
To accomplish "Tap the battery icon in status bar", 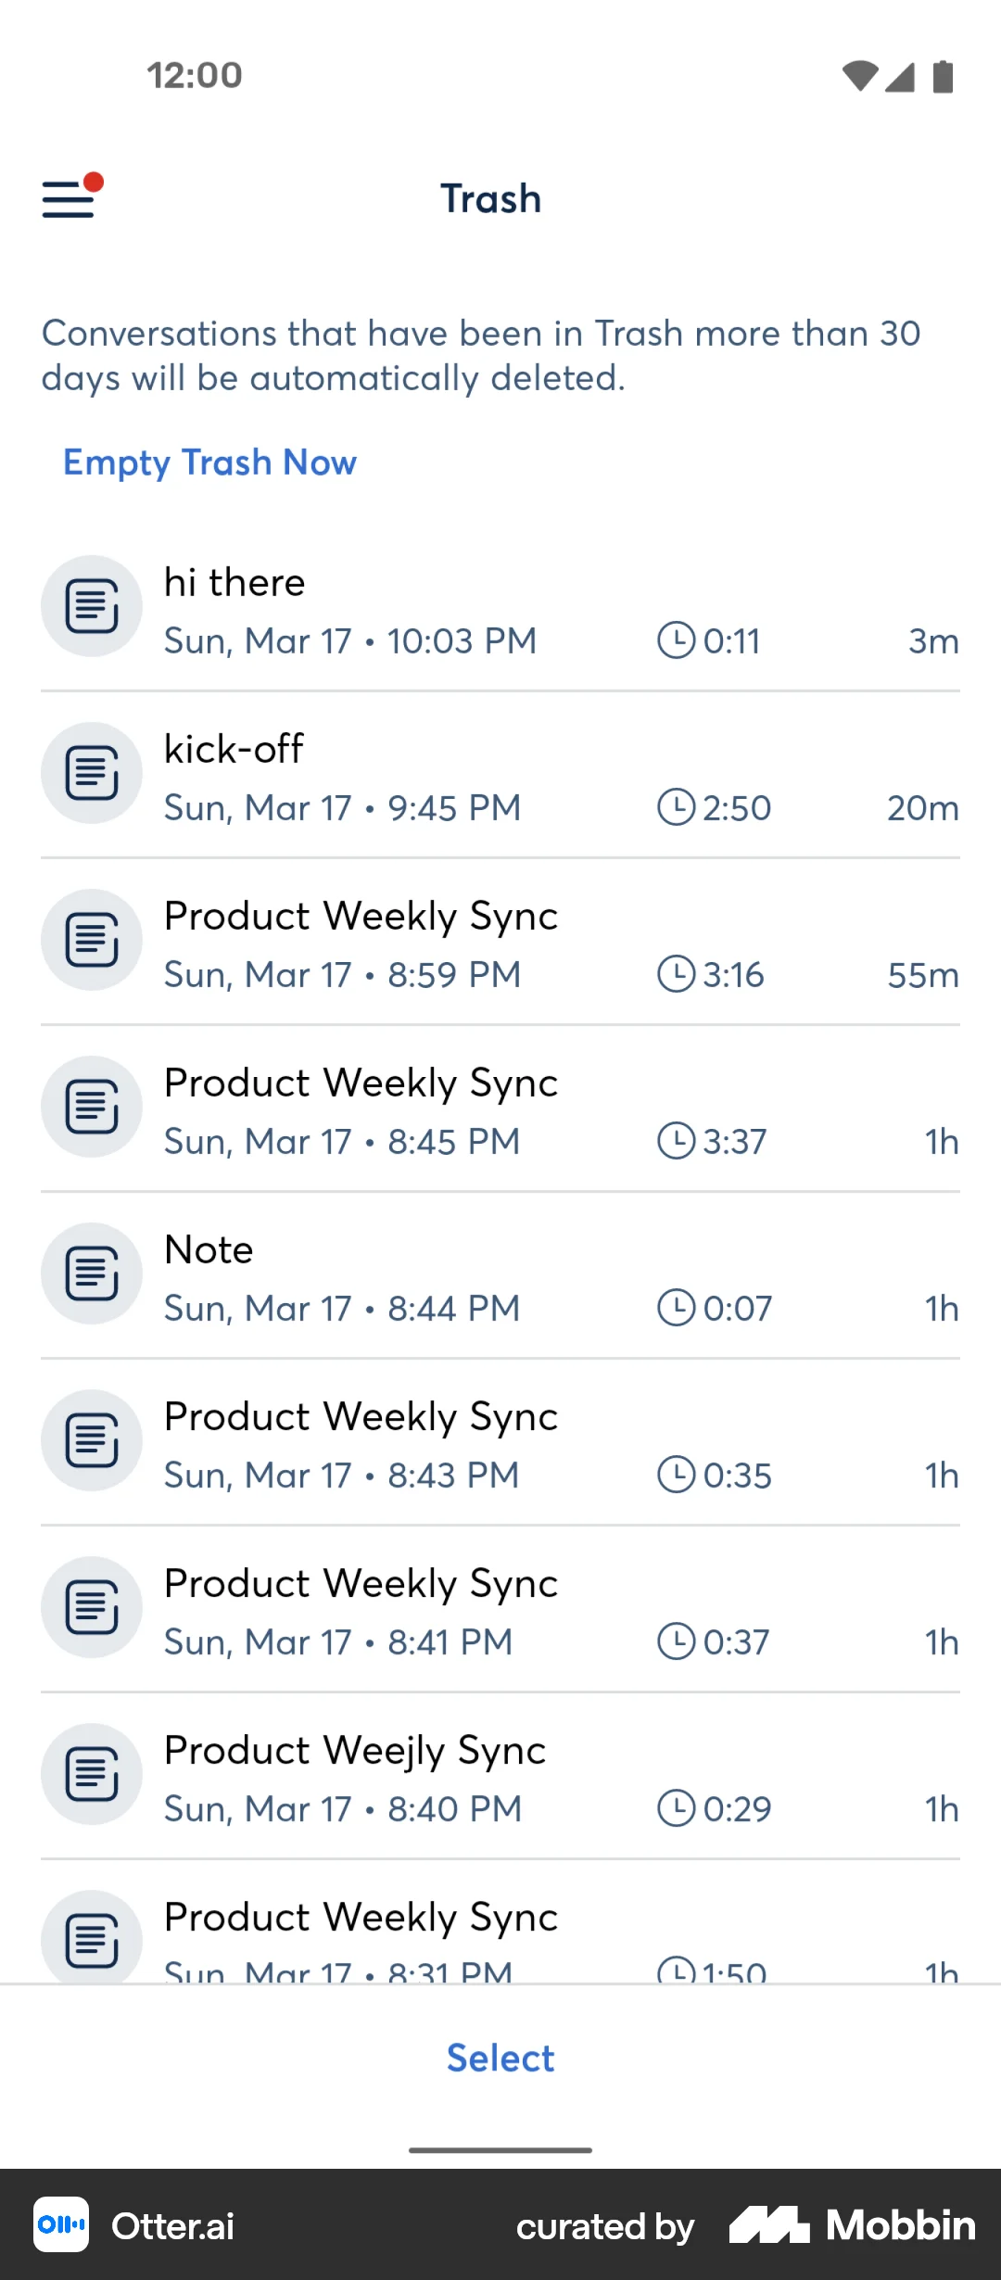I will tap(943, 77).
